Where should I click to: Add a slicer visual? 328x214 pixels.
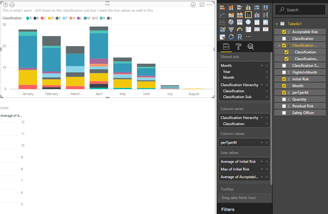click(222, 37)
